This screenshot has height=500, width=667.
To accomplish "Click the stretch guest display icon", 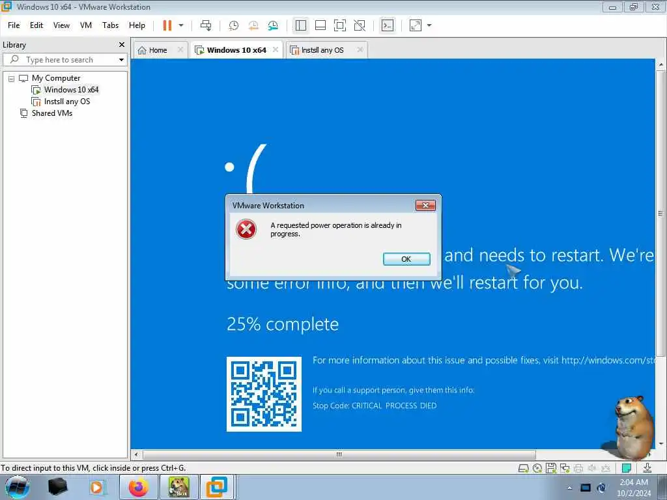I will tap(416, 25).
